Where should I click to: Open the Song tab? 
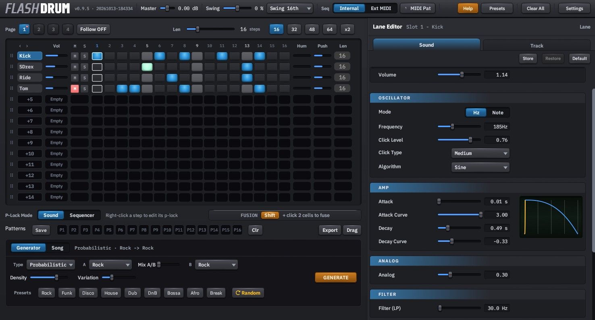(x=57, y=248)
